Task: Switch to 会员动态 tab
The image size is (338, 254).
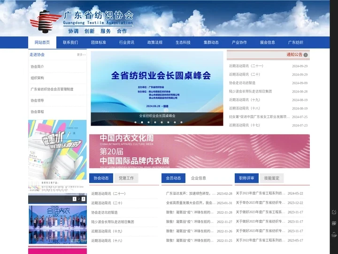Action: point(173,178)
